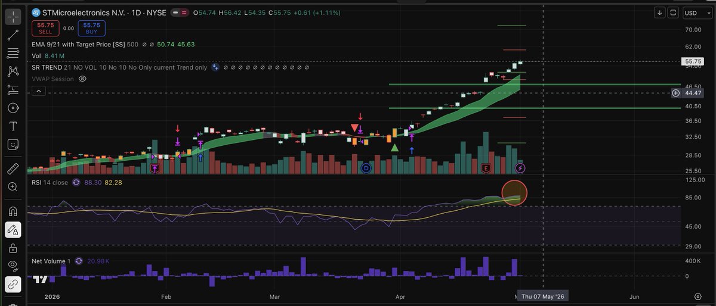Click the 55.75 SELL button
Screen dimensions: 716x306
[45, 28]
